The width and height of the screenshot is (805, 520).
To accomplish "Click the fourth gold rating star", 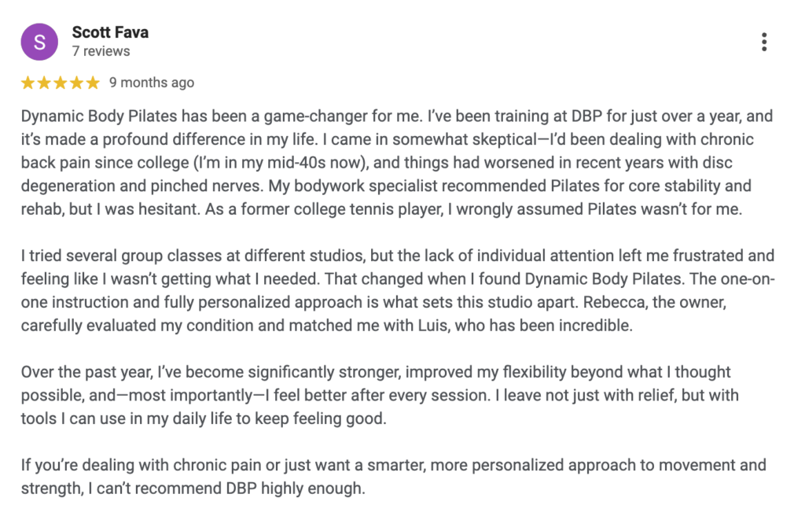I will (x=76, y=83).
